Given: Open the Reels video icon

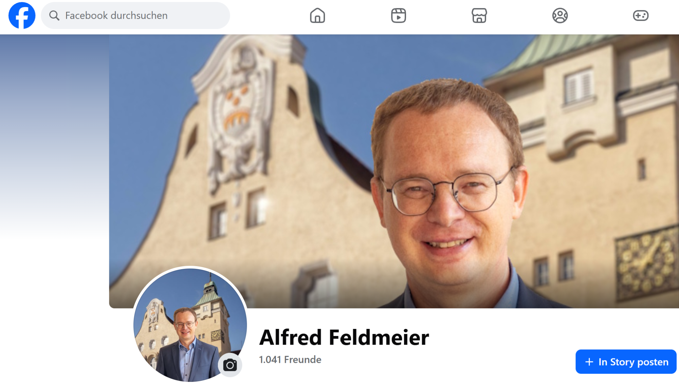Looking at the screenshot, I should [x=398, y=16].
